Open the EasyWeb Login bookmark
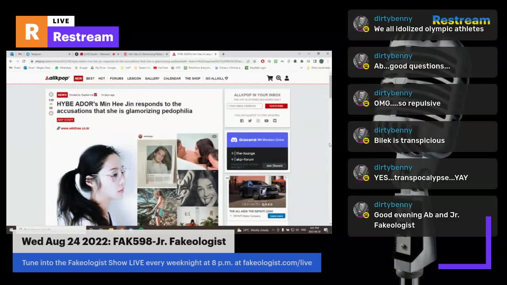The image size is (507, 285). click(255, 68)
